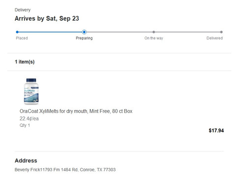This screenshot has height=193, width=246.
Task: Click the On the way step label
Action: pos(154,38)
